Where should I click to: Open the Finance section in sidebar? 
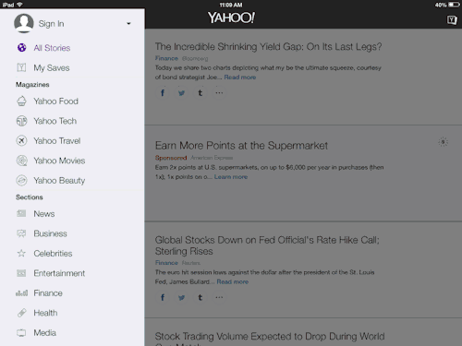point(48,293)
